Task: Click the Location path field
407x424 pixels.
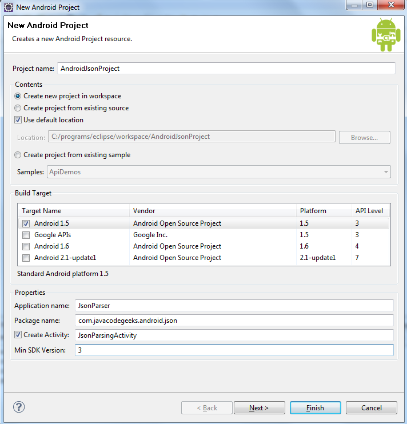Action: (x=191, y=137)
